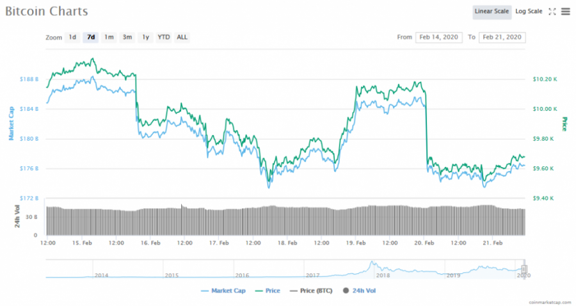The width and height of the screenshot is (576, 306).
Task: Click 2017 in the navigator timeline
Action: [312, 275]
